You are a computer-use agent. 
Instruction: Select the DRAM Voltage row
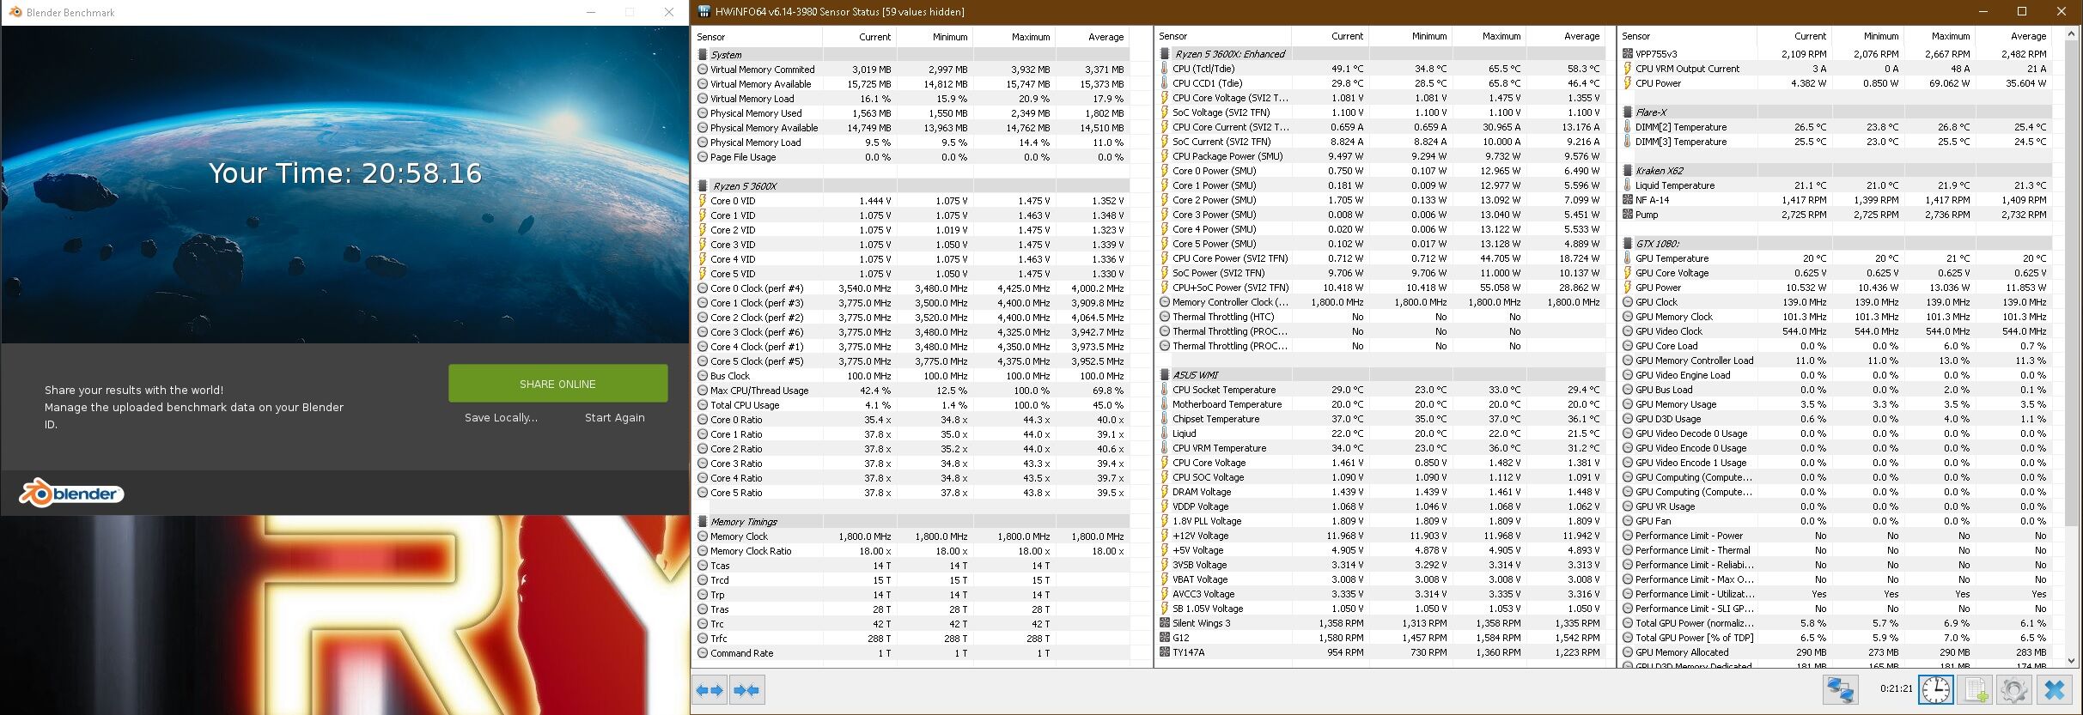[x=1381, y=491]
